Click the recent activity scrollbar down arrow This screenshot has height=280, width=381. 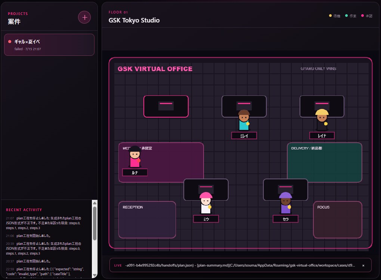(x=95, y=276)
